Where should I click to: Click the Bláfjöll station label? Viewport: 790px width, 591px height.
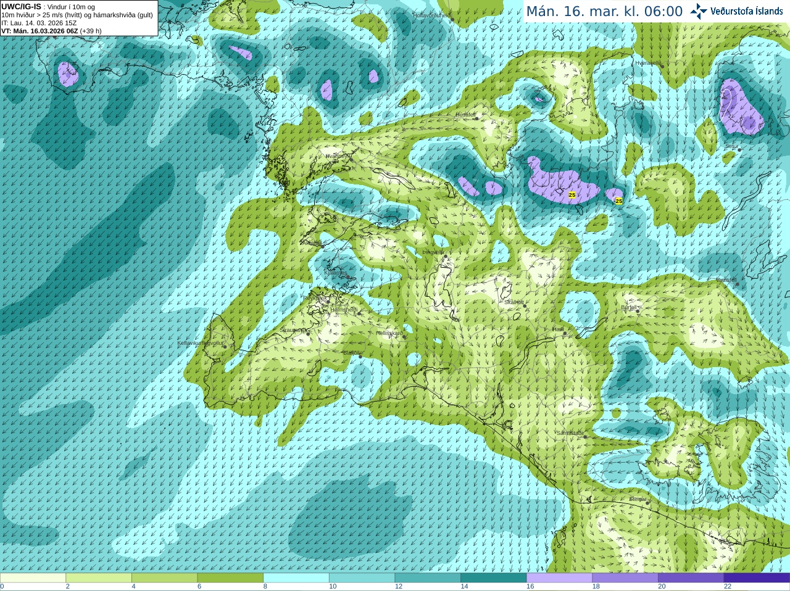(x=351, y=353)
